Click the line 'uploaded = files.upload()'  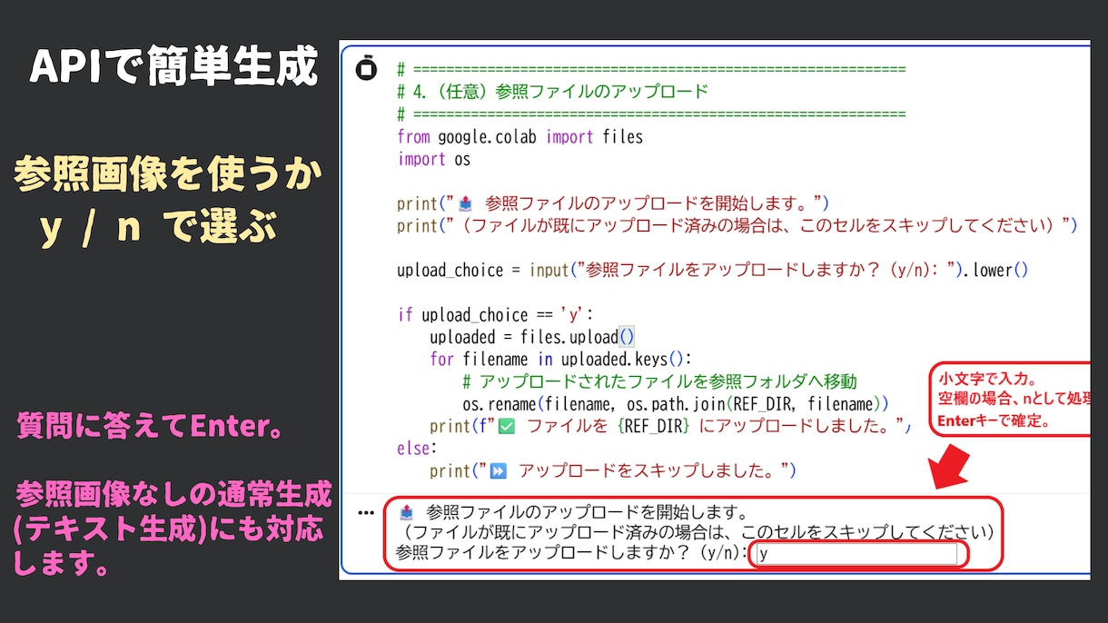(x=532, y=337)
